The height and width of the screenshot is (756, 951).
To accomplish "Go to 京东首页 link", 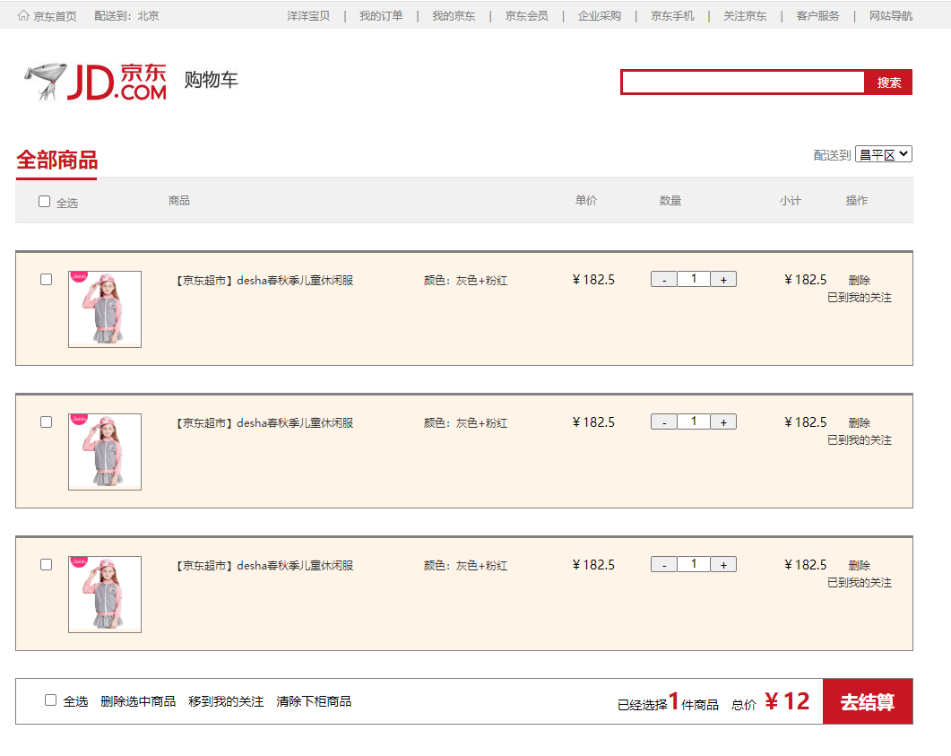I will pos(55,16).
